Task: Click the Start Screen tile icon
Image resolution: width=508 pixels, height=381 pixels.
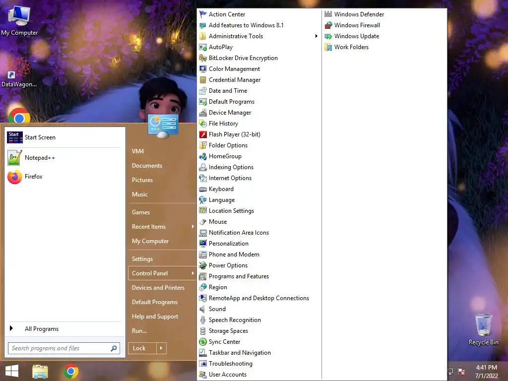Action: [x=14, y=137]
